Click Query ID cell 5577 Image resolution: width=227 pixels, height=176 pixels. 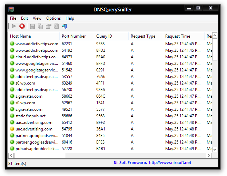pyautogui.click(x=100, y=109)
